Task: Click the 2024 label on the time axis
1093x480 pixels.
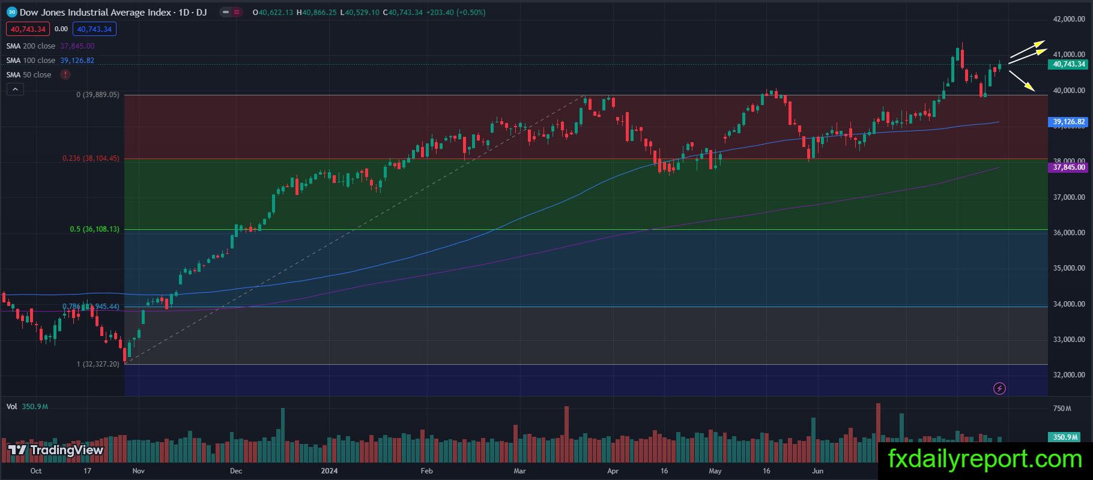Action: (330, 471)
